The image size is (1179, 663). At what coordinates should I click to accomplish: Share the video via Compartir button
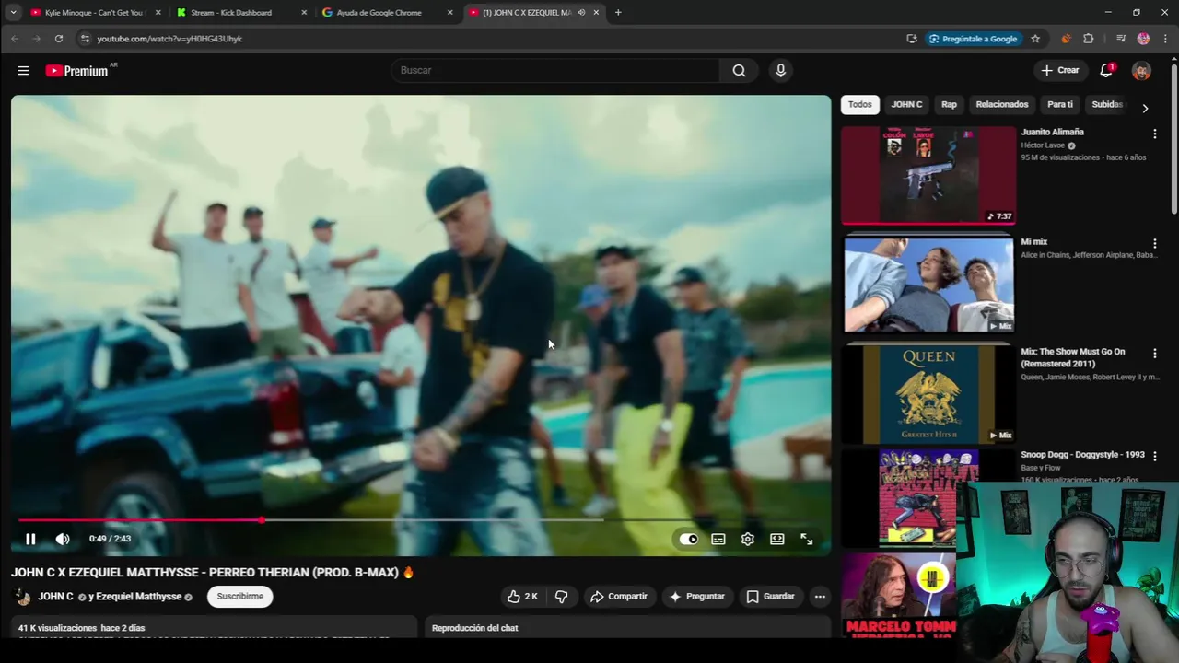619,597
